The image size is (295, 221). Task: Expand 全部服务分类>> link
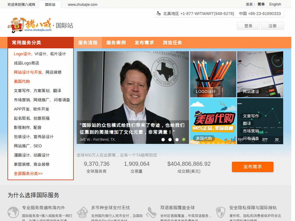click(28, 174)
